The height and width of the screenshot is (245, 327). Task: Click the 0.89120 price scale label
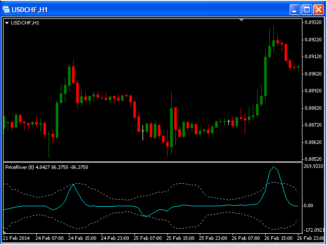[313, 57]
